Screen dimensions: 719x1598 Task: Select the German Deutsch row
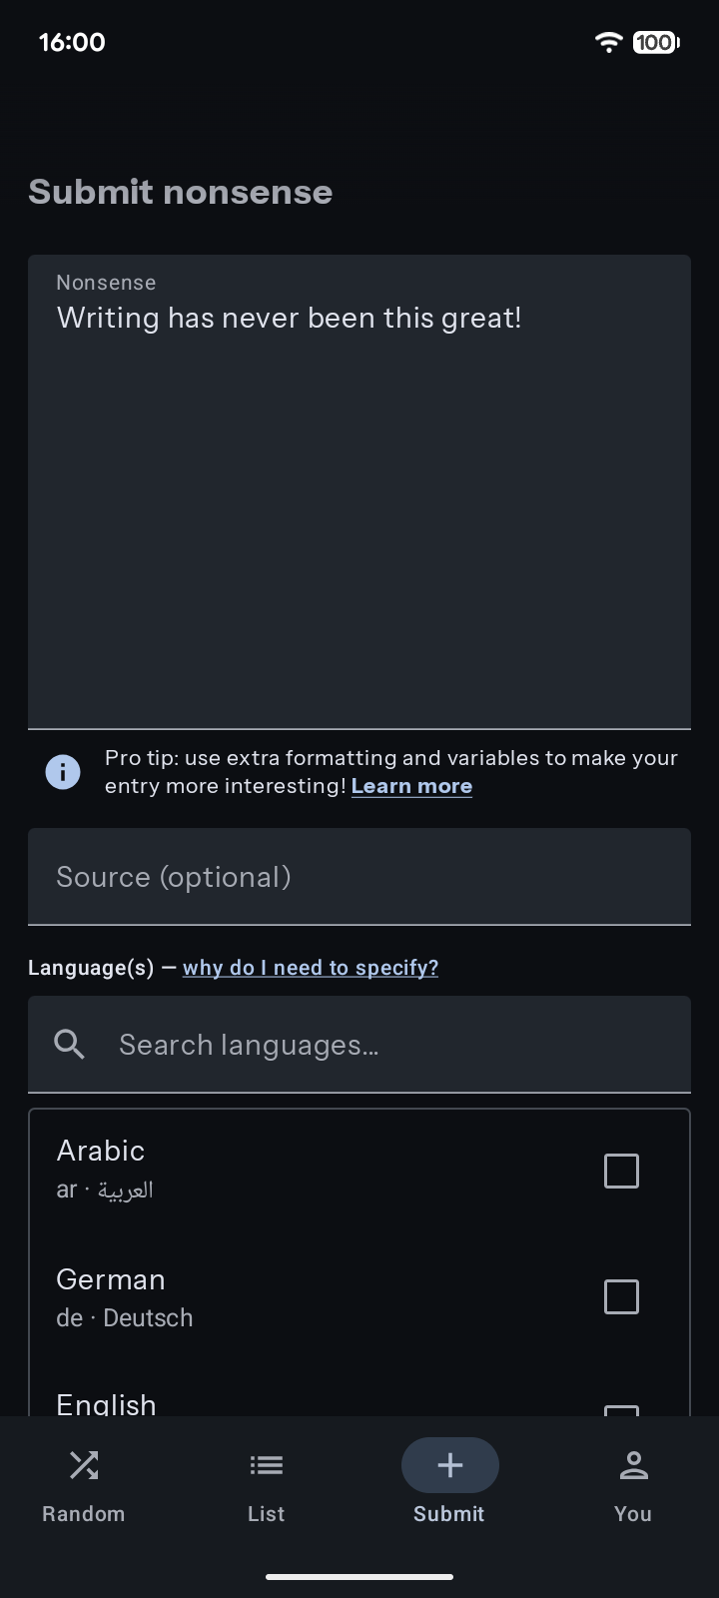(x=300, y=1297)
